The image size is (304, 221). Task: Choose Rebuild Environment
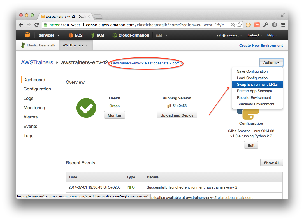257,97
